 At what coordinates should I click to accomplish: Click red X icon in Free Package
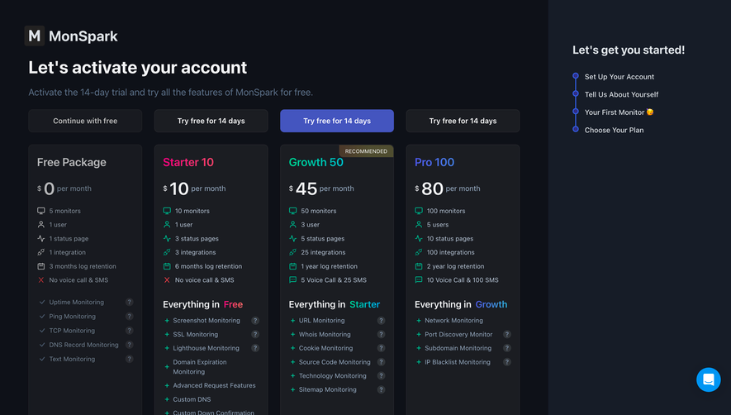[x=41, y=280]
